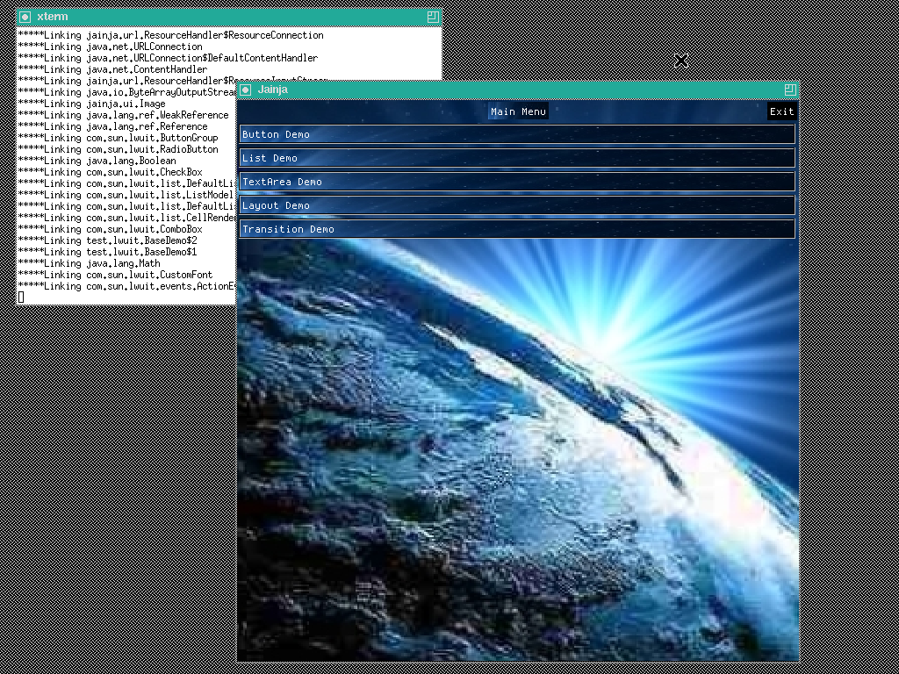Click xterm line 'Linking jainja.ui.Image'

click(91, 104)
